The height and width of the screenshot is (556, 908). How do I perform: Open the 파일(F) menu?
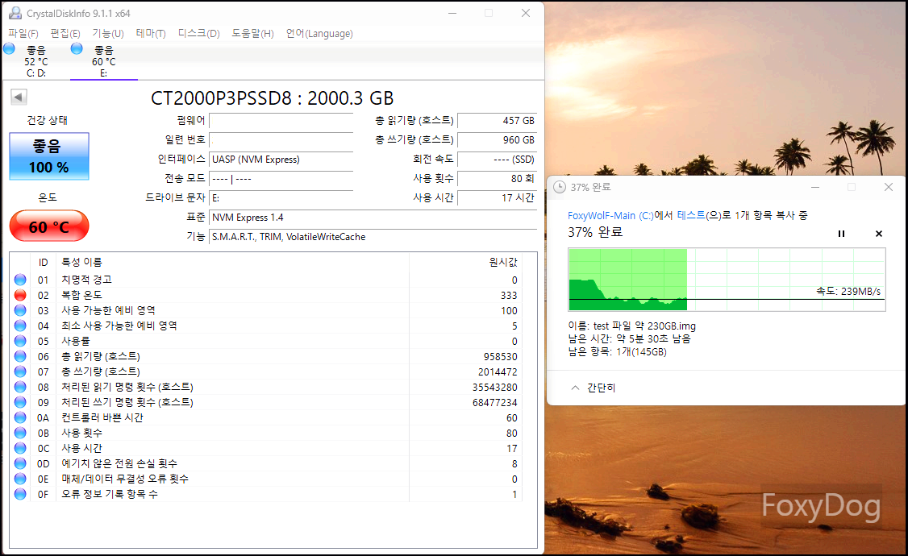pyautogui.click(x=23, y=34)
